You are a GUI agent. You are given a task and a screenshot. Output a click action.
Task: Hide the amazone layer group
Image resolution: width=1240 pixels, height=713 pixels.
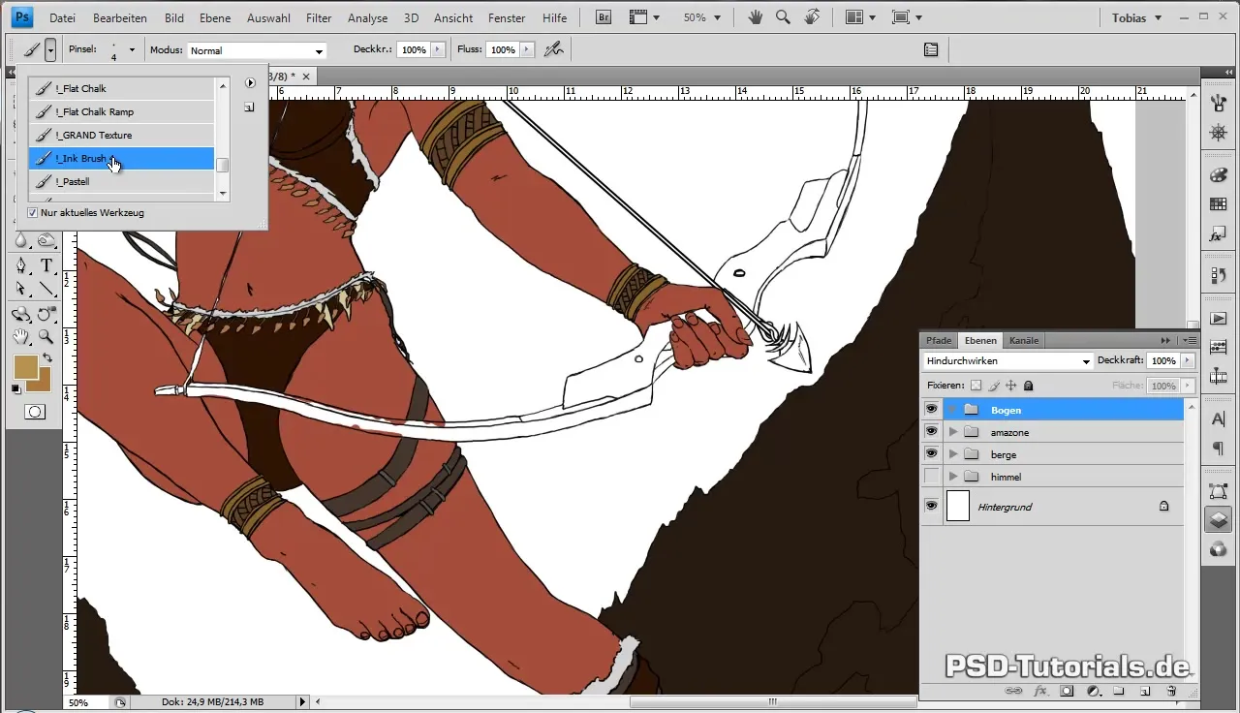pos(931,432)
